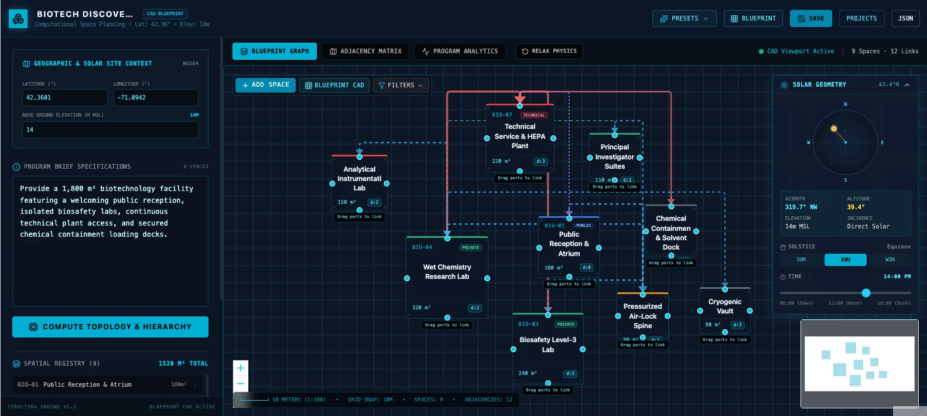Click the Latitude input field

tap(64, 98)
